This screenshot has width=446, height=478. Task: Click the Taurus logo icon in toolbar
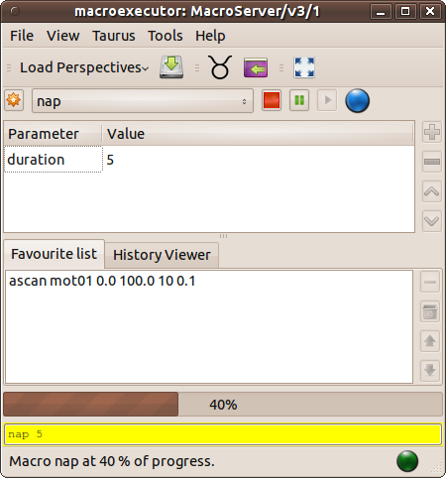220,67
